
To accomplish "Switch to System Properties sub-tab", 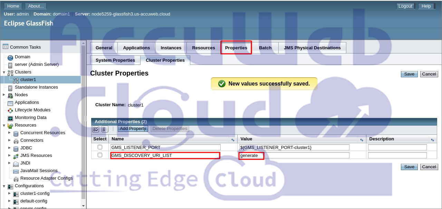I will click(x=115, y=60).
